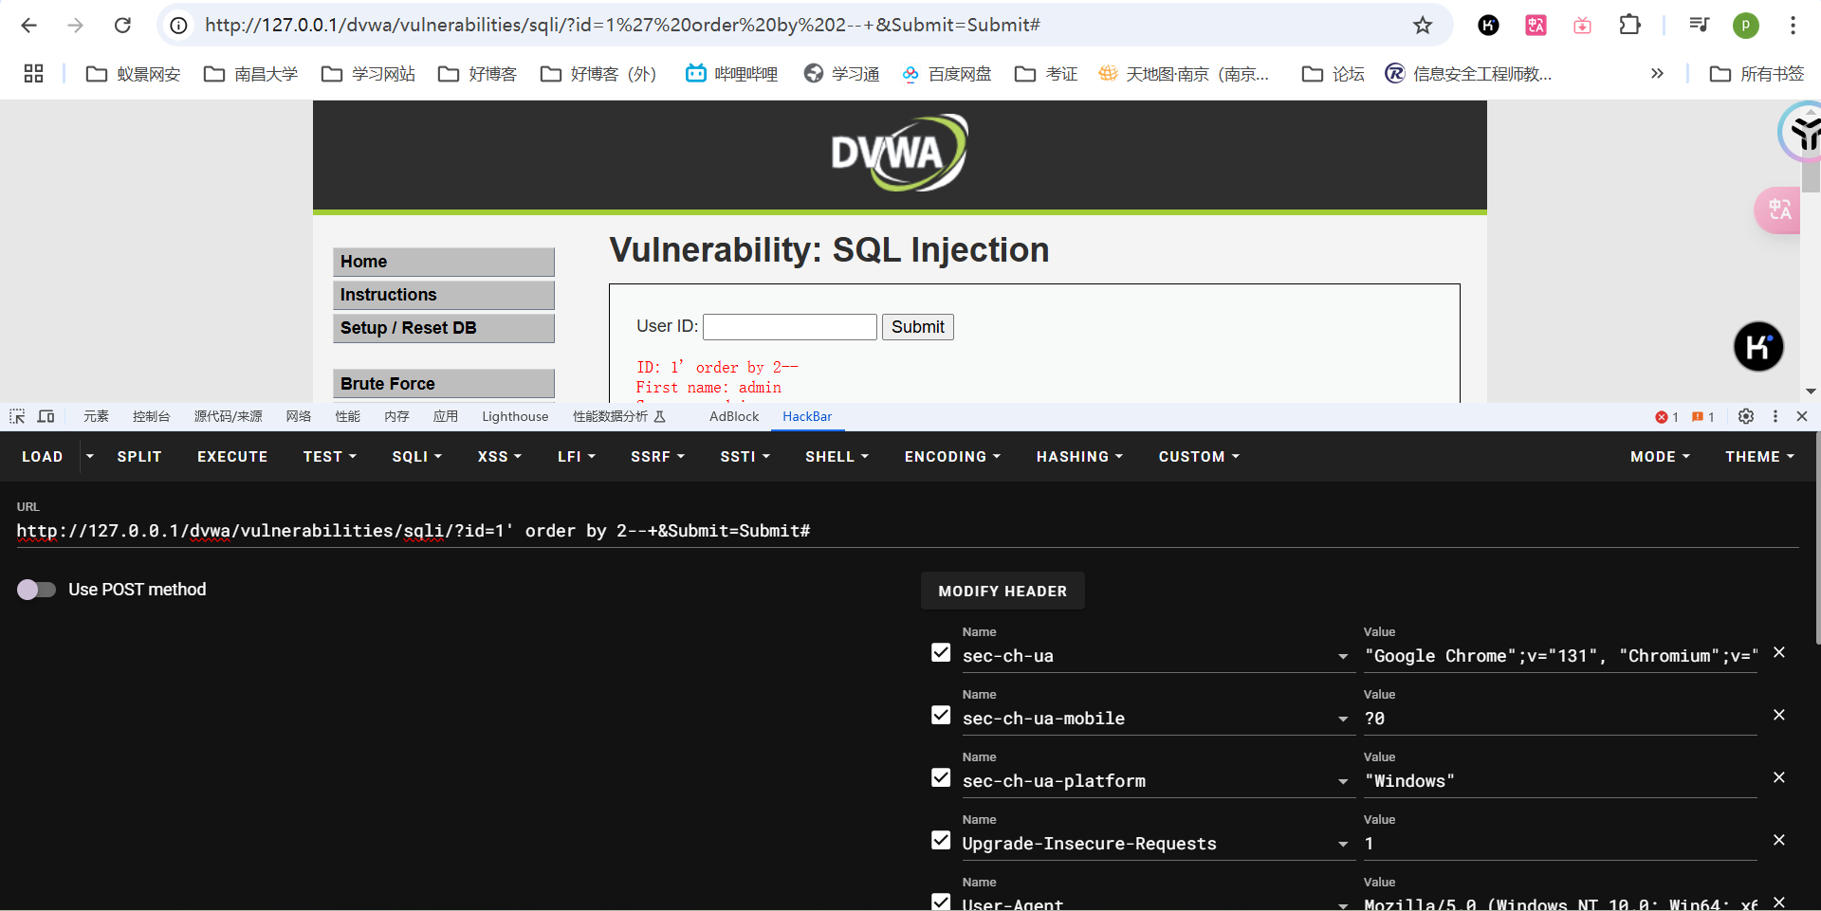Click the black floating HackBar circle icon

(1758, 347)
